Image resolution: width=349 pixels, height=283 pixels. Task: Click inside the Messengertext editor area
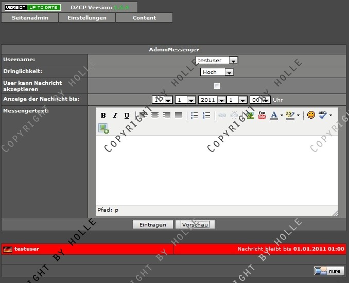(x=216, y=169)
